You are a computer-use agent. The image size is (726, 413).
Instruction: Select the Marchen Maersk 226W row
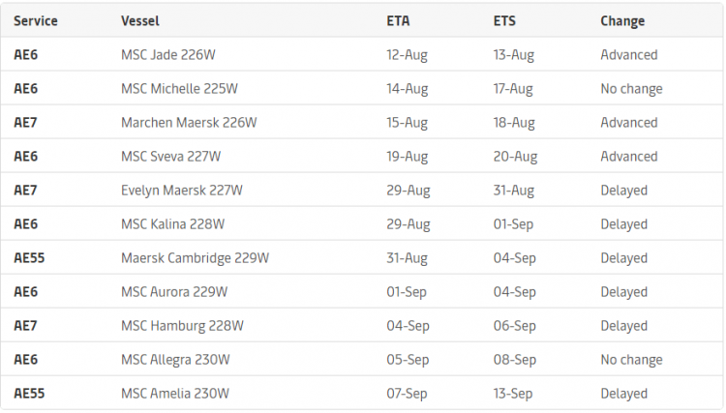tap(362, 123)
